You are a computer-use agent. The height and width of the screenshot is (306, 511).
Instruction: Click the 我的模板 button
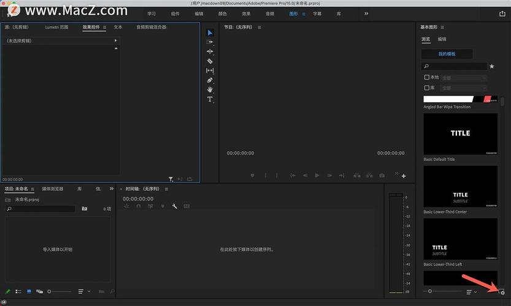[447, 54]
